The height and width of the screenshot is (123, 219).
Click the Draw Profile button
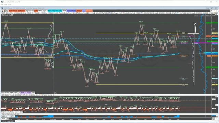(x=5, y=93)
